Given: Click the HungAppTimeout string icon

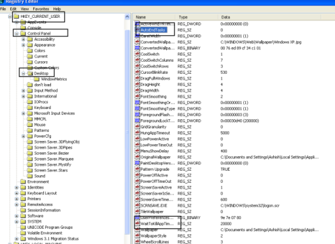Looking at the screenshot, I should pyautogui.click(x=138, y=133).
